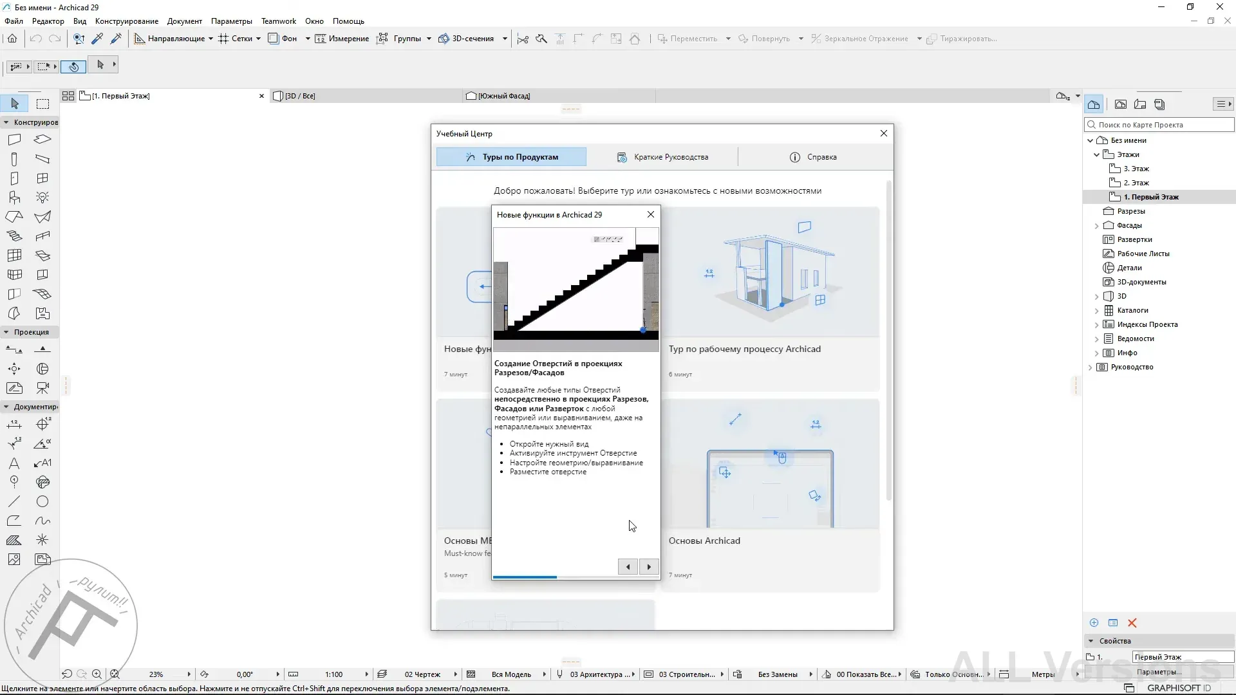Select the Marquee tool in toolbox

(x=42, y=104)
